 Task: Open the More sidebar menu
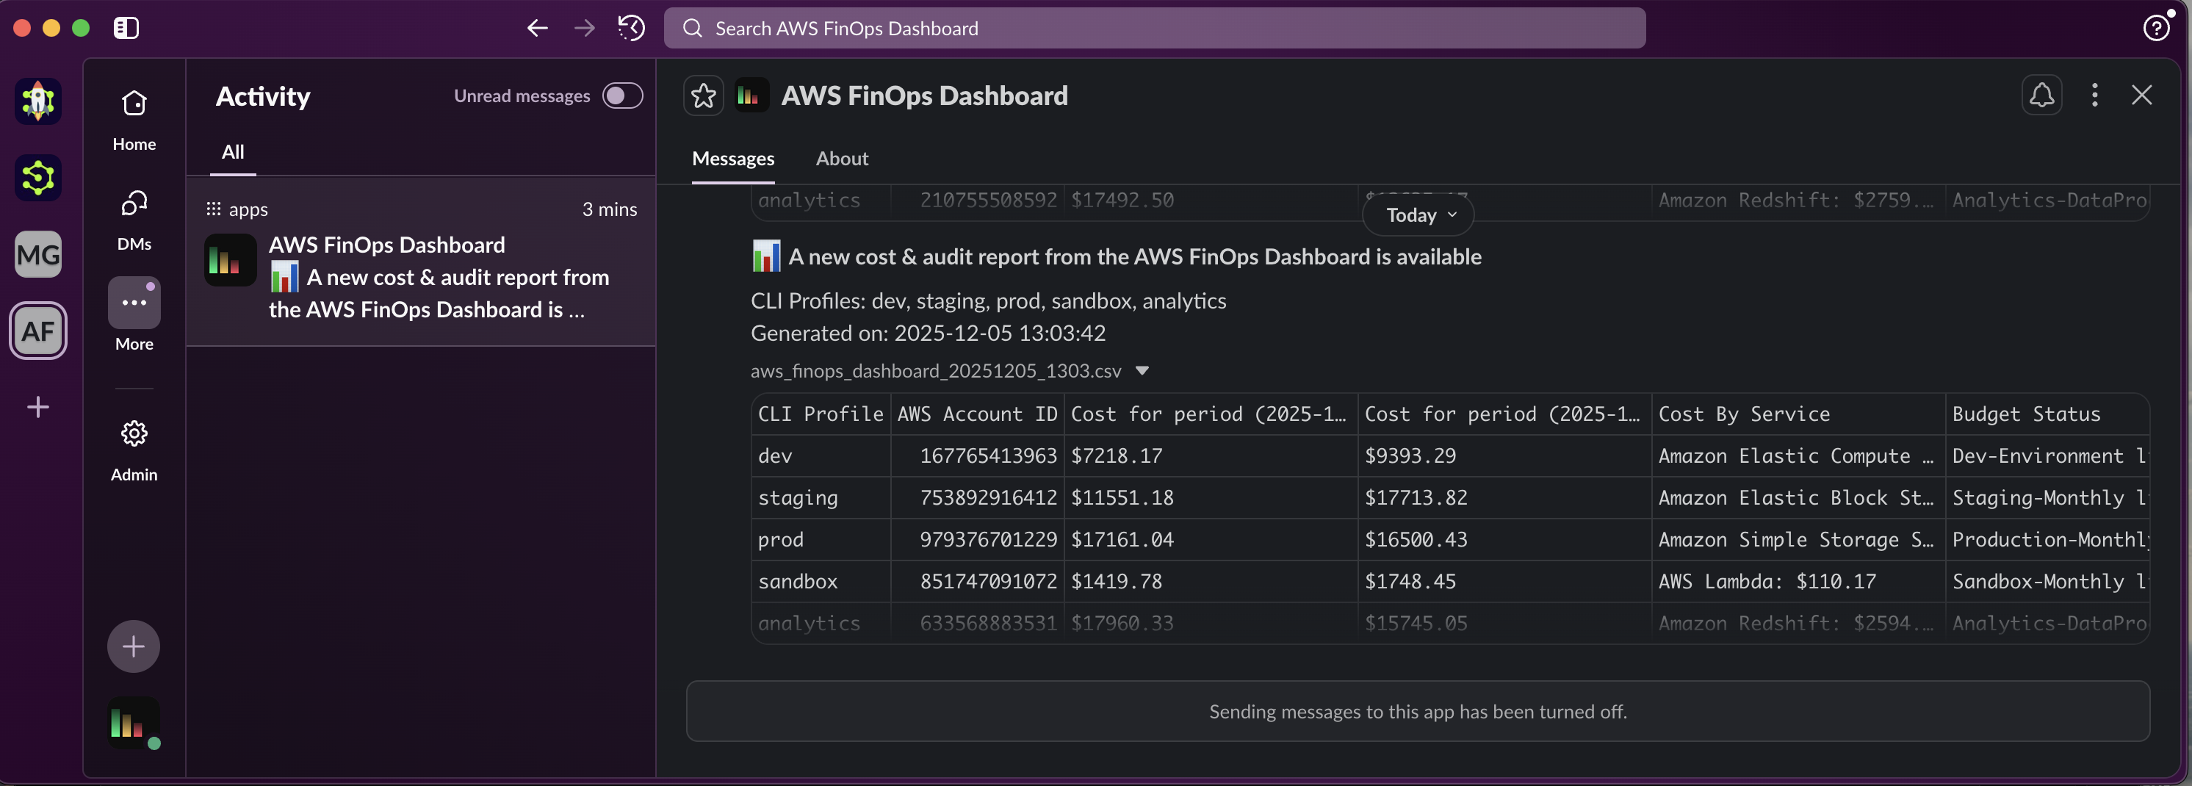[134, 314]
